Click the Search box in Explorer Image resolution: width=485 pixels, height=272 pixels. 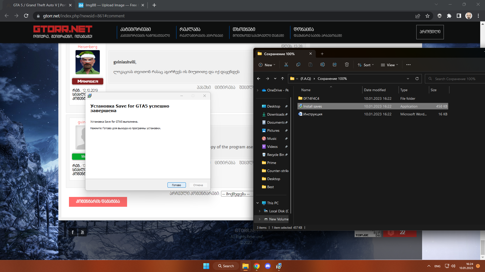click(455, 79)
